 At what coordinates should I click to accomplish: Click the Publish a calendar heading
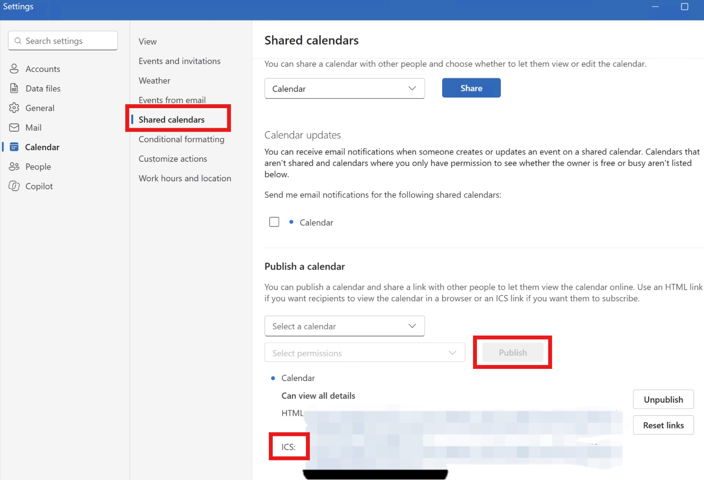(x=305, y=267)
